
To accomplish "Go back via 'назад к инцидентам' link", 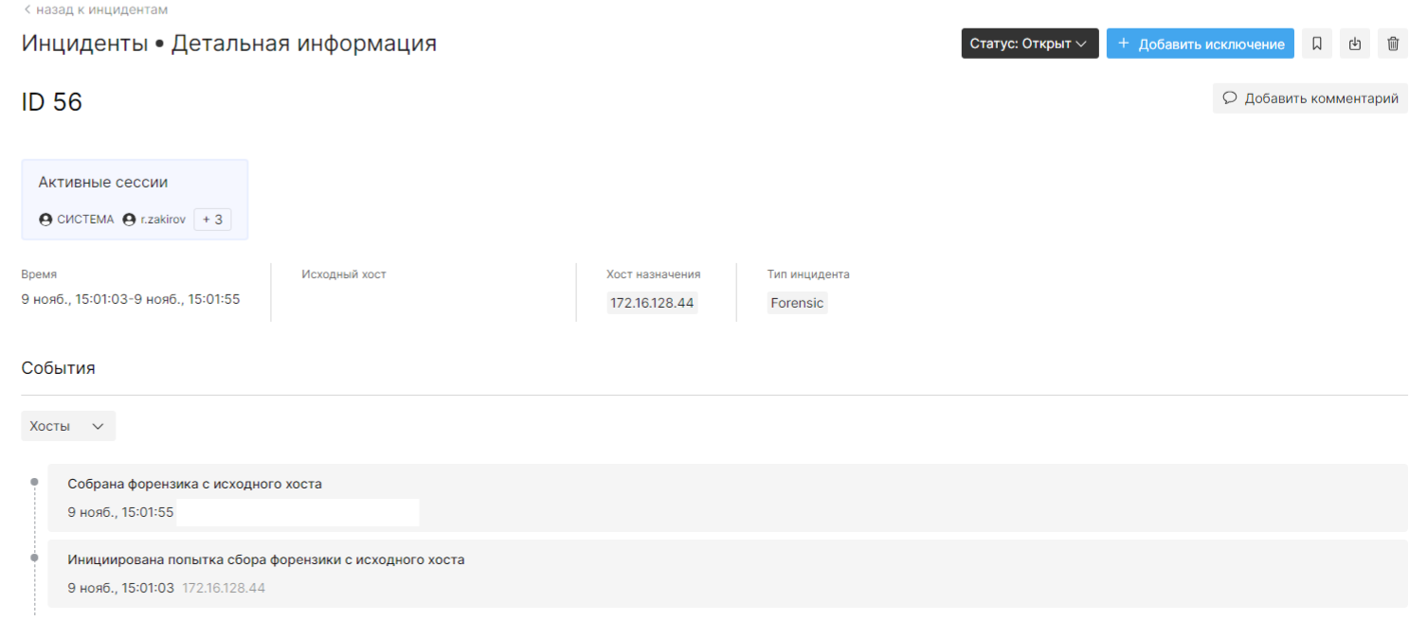I will click(x=95, y=9).
